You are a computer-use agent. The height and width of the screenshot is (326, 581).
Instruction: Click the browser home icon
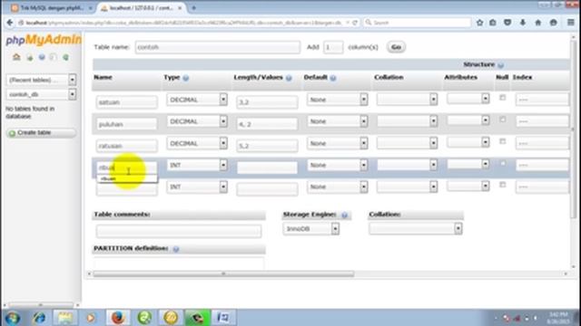point(538,23)
